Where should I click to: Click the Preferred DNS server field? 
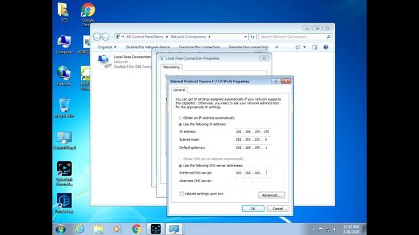[x=252, y=173]
